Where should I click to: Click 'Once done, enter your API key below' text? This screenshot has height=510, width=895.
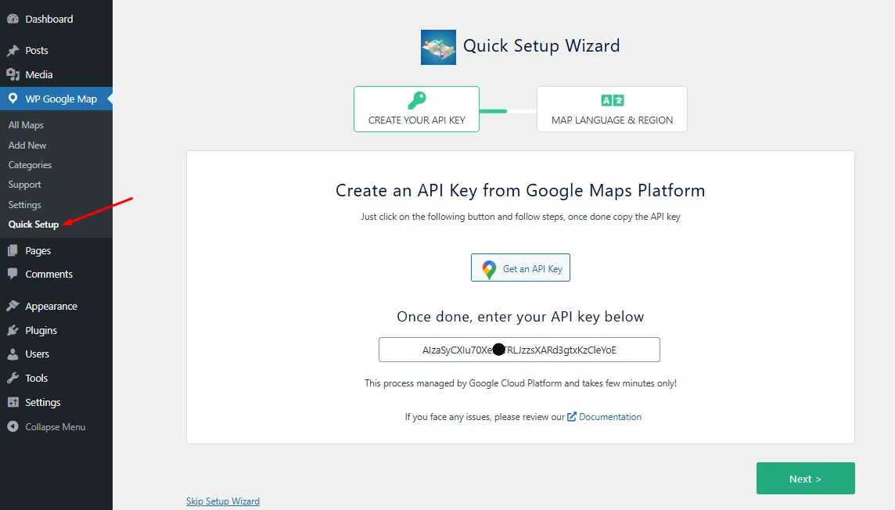[x=520, y=317]
